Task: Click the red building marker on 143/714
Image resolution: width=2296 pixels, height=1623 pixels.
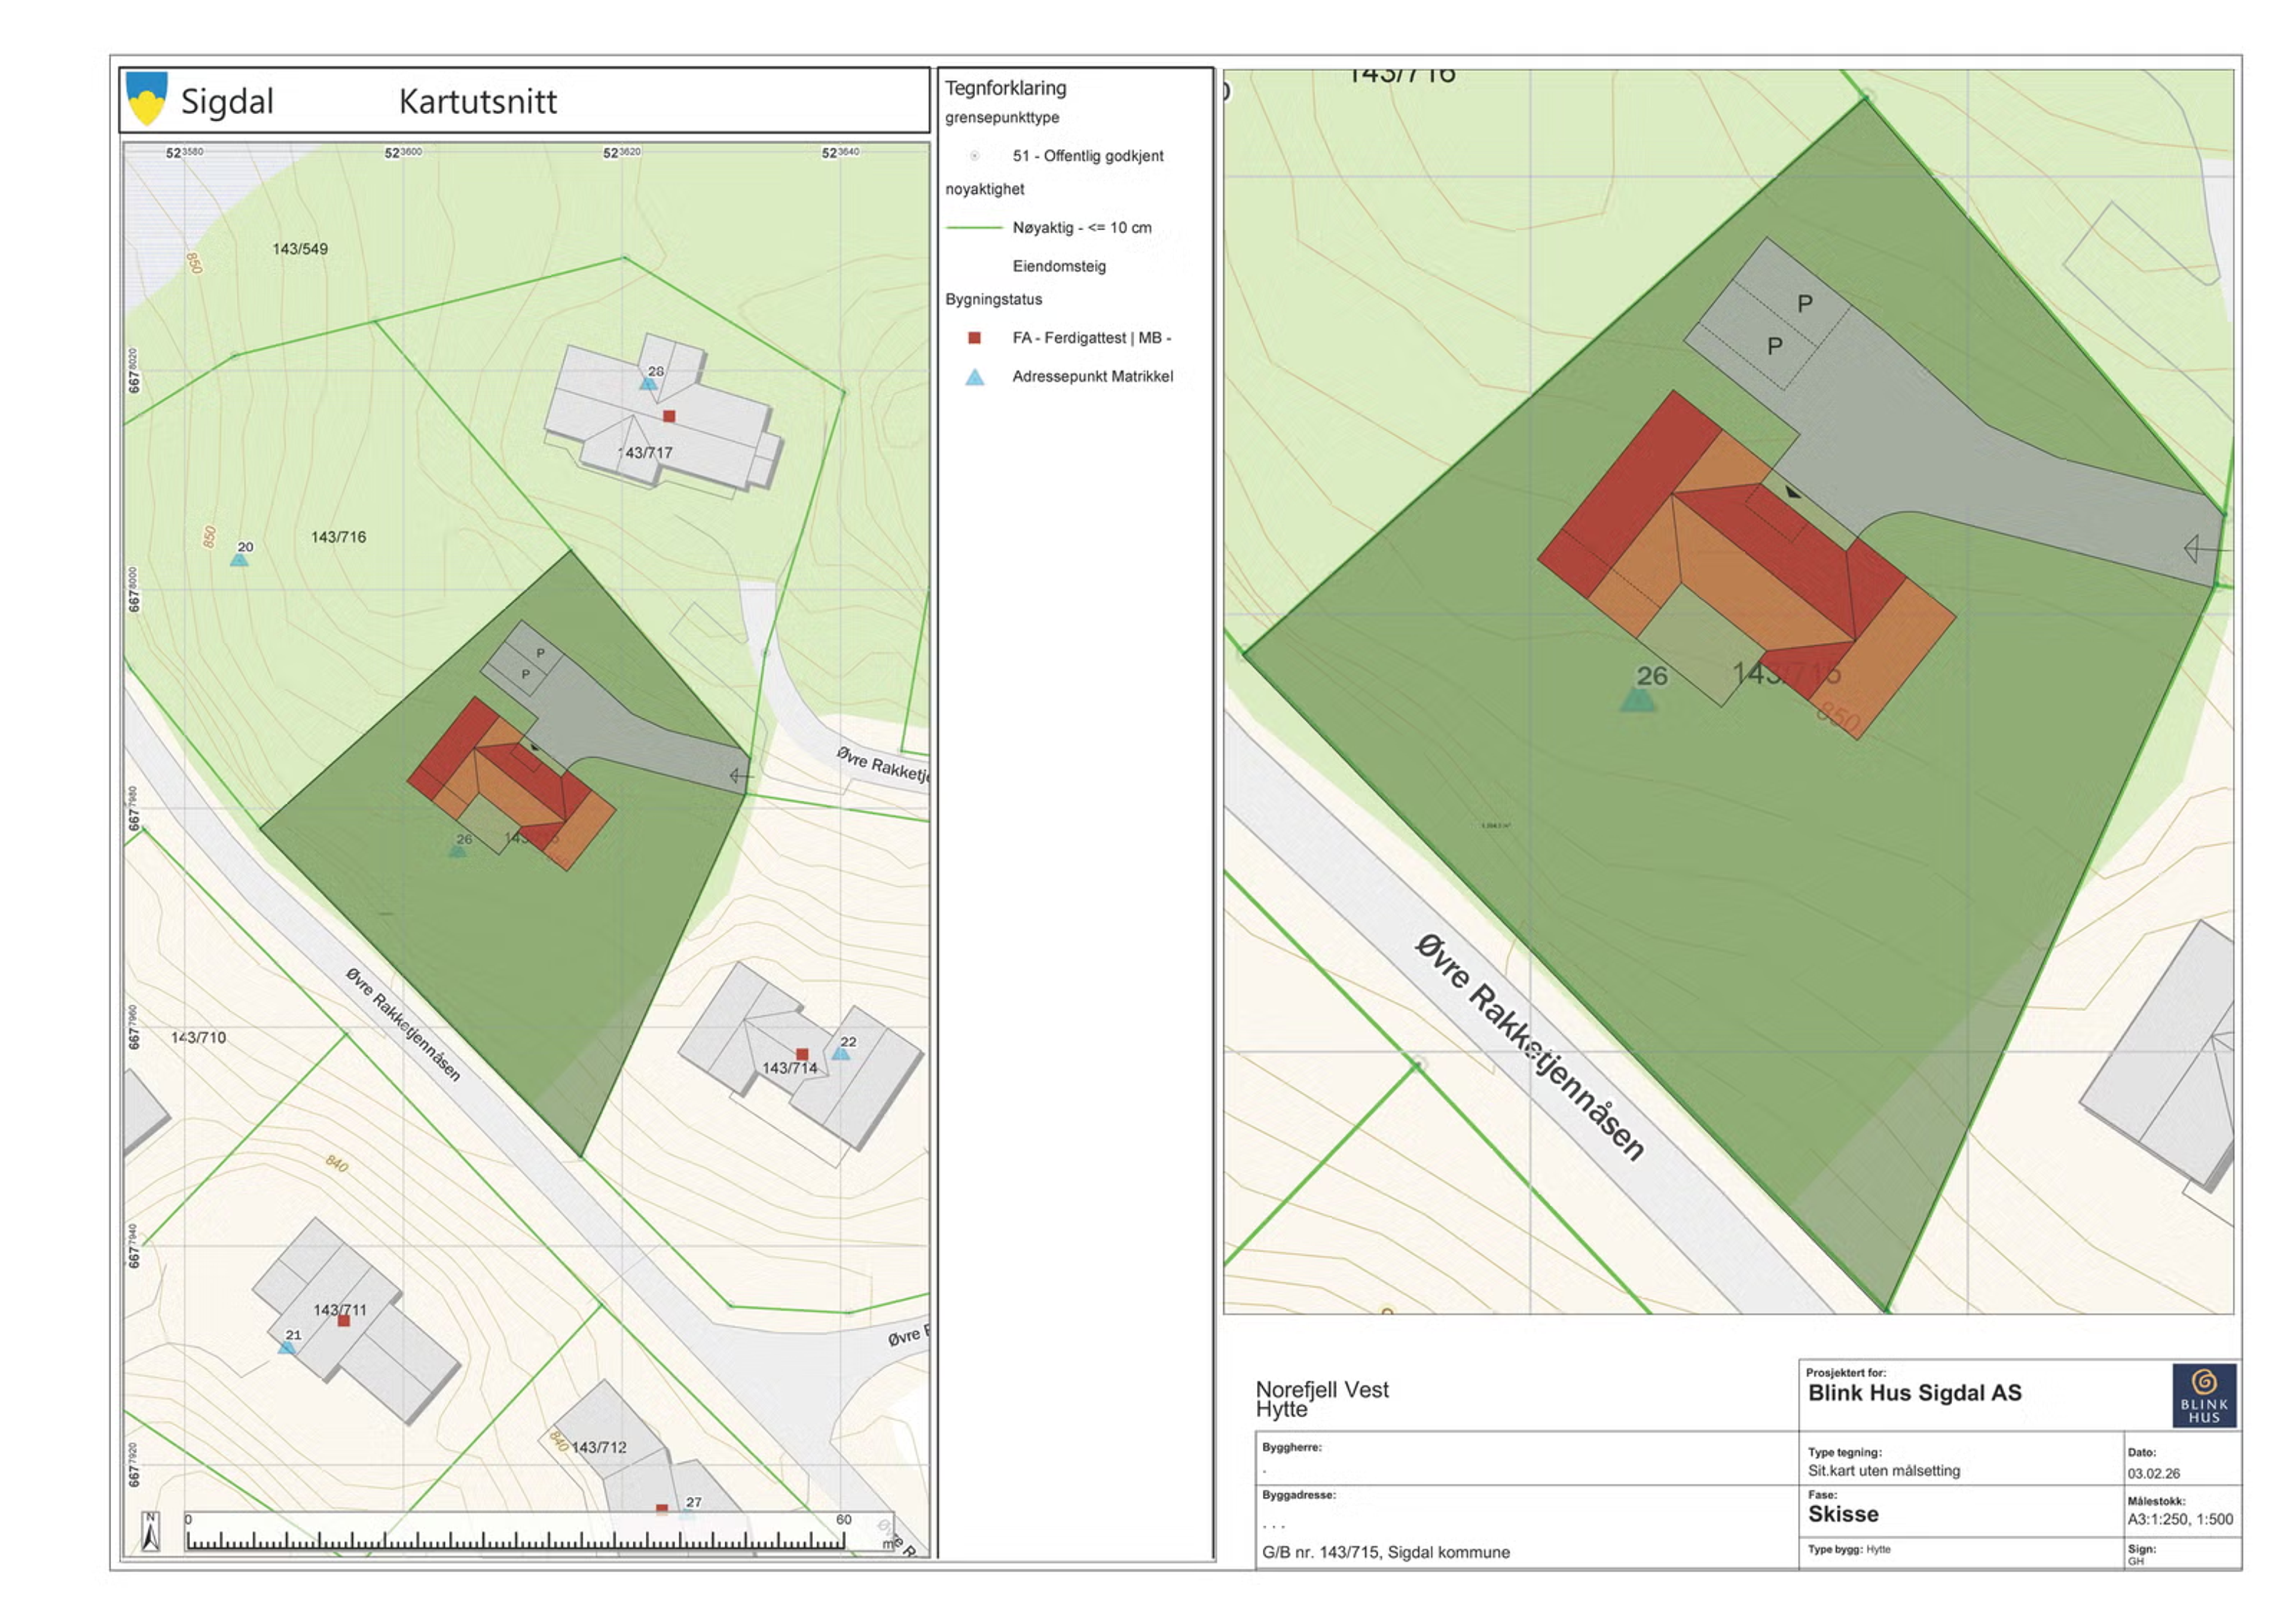Action: click(802, 1054)
